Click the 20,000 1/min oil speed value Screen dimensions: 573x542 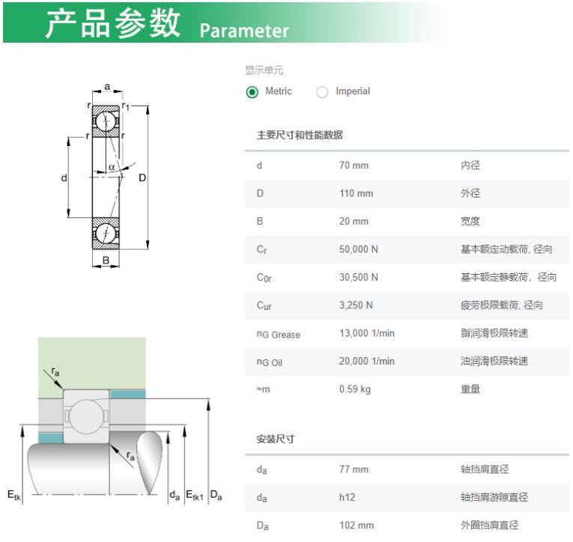tap(366, 362)
